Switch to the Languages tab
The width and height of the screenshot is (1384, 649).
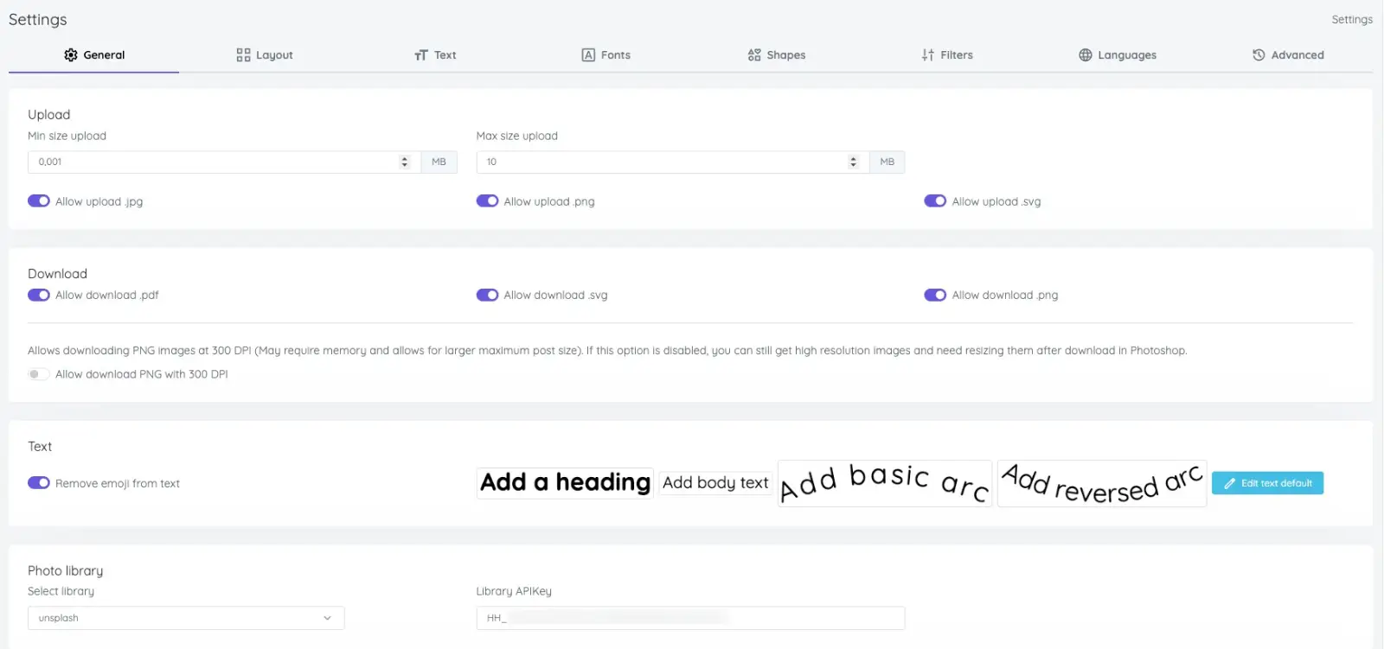point(1118,55)
